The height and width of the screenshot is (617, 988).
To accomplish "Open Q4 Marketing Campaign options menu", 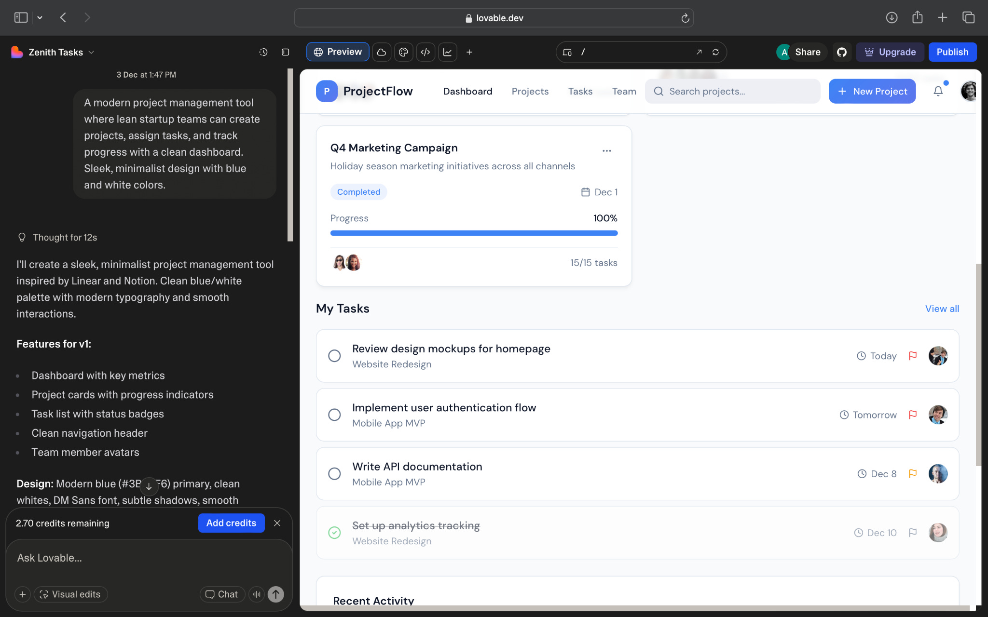I will (606, 151).
